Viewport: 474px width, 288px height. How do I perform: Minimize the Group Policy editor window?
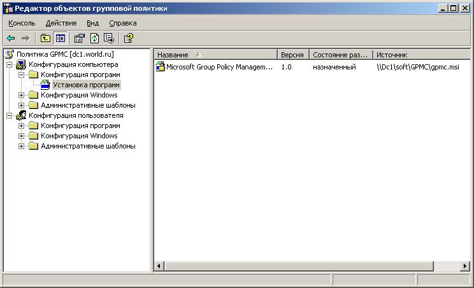[x=443, y=8]
